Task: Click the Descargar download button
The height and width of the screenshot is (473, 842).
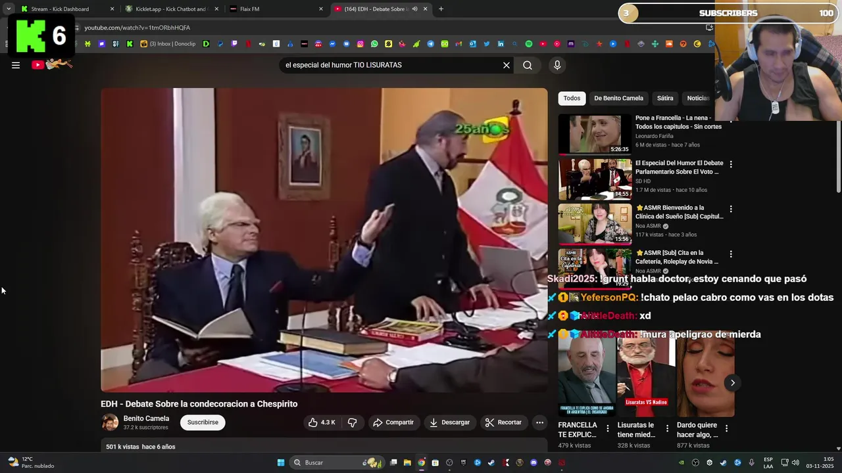Action: [449, 422]
